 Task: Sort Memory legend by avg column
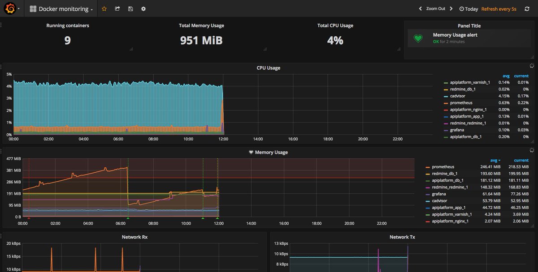click(495, 160)
